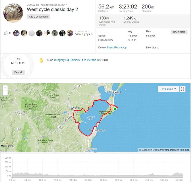Enter fullscreen map view

tap(183, 89)
